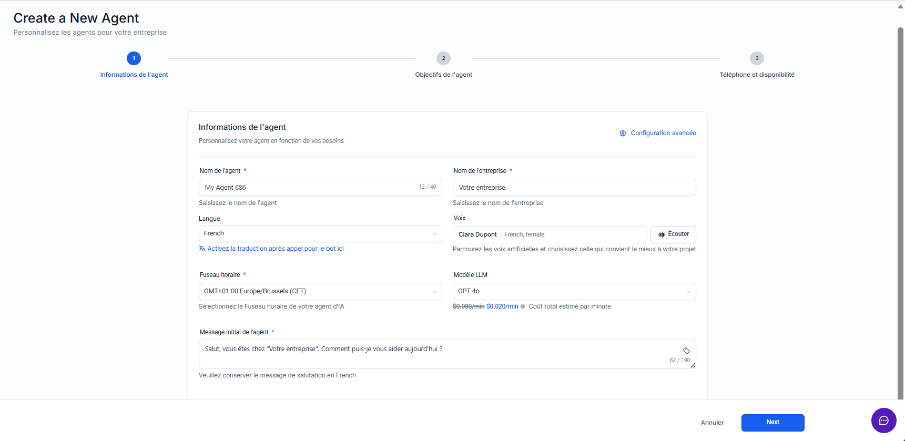Viewport: 905px width, 441px height.
Task: Open the Voix selector showing Clara Dupont
Action: click(x=549, y=234)
